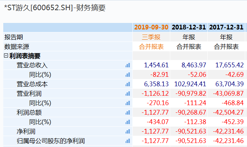Click total profit value -90,268.67
Screen dimensions: 247x147
click(191, 112)
